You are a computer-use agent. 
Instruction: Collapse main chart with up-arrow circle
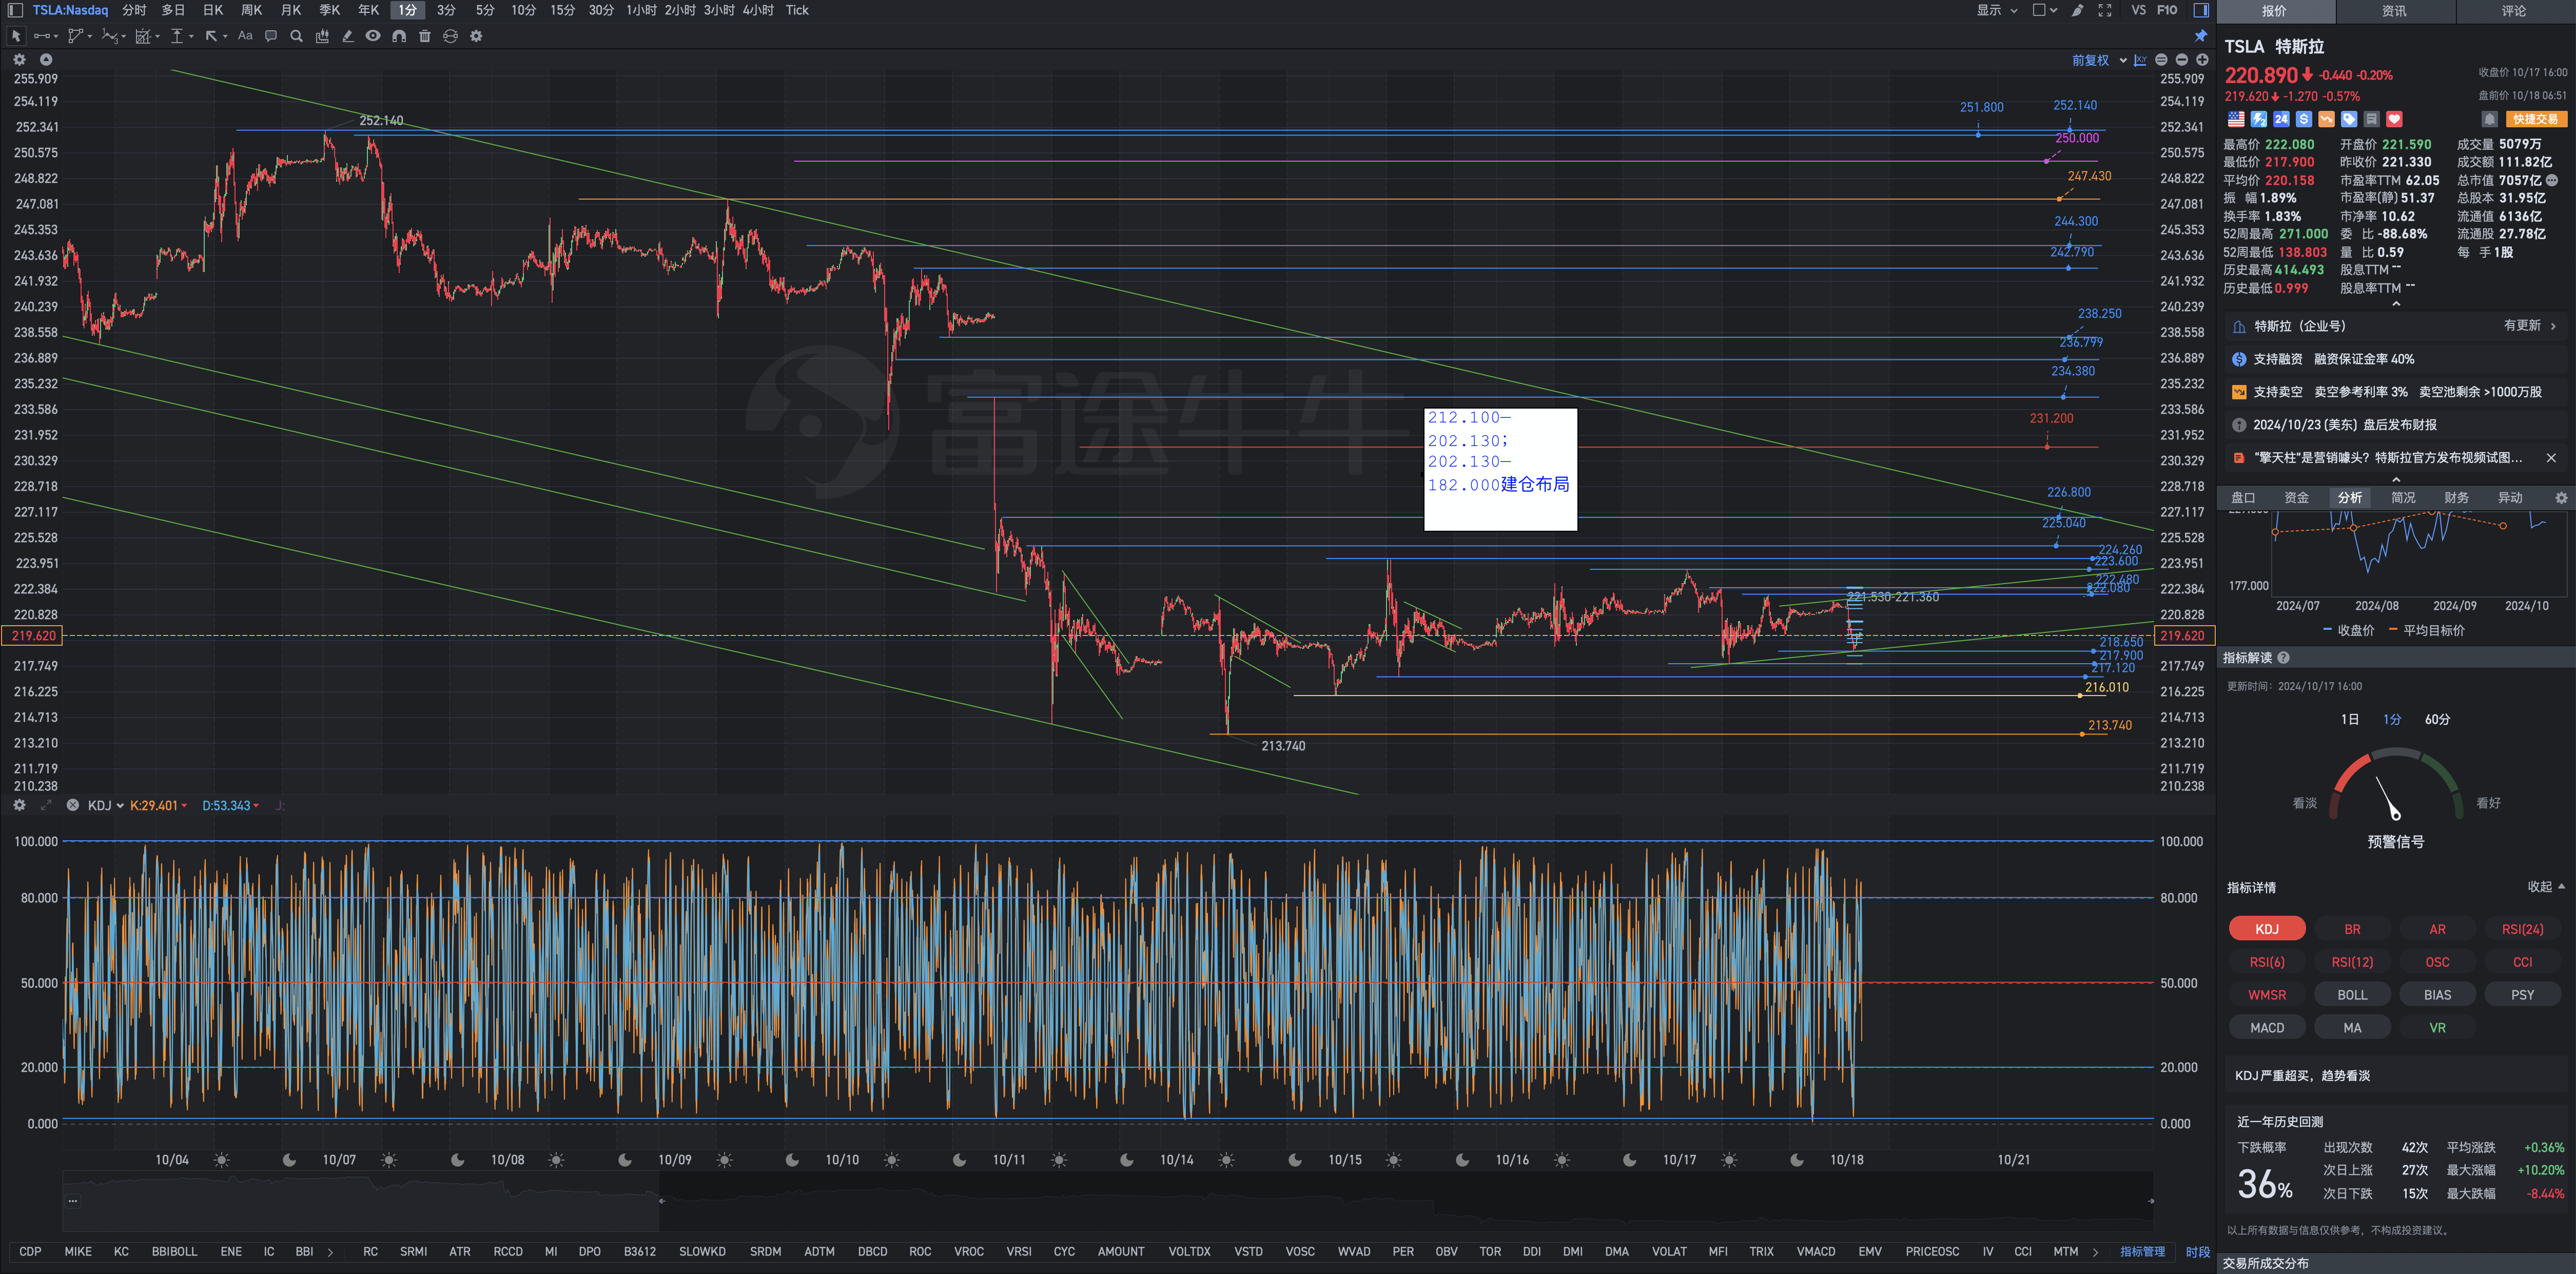46,60
